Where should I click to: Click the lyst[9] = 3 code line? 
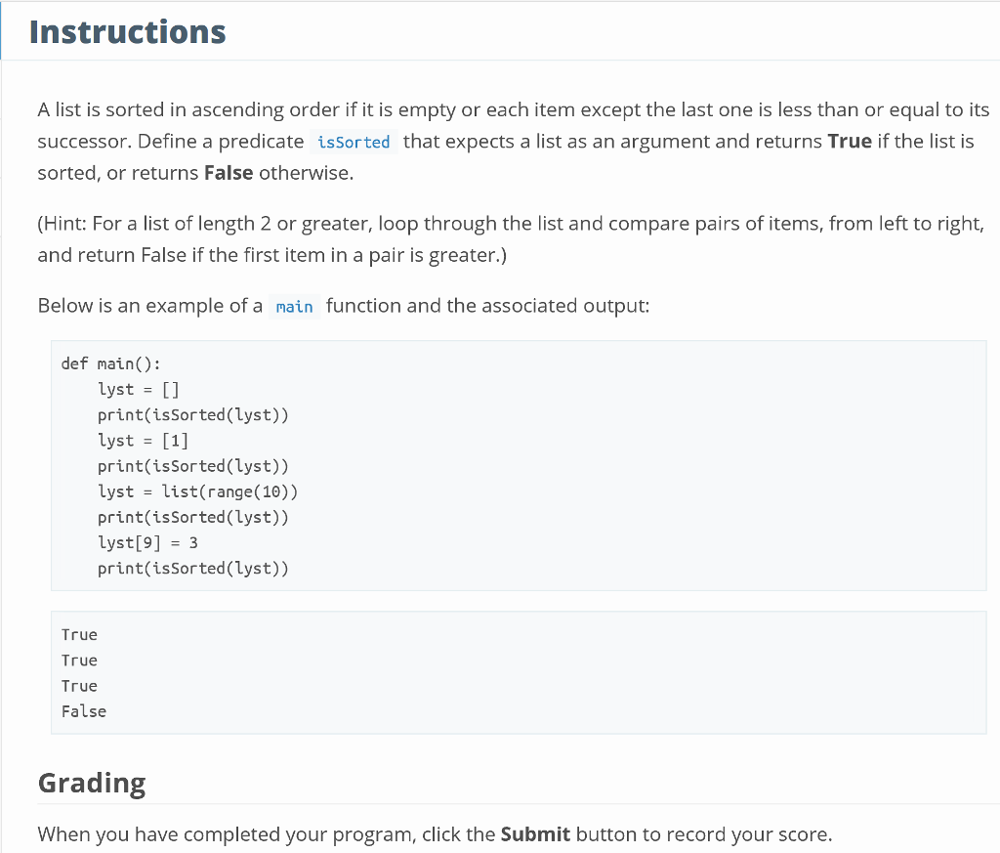coord(148,543)
